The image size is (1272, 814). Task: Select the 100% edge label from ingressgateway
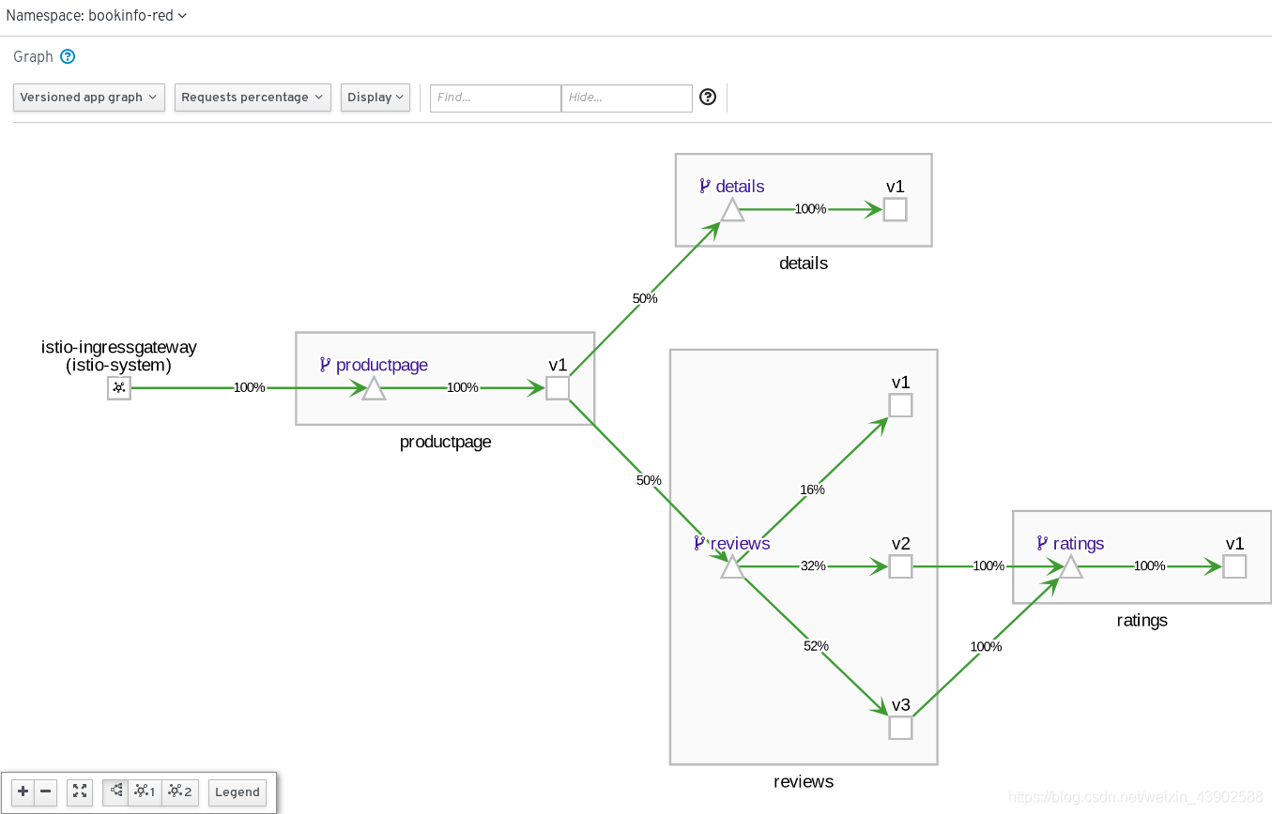[x=249, y=387]
